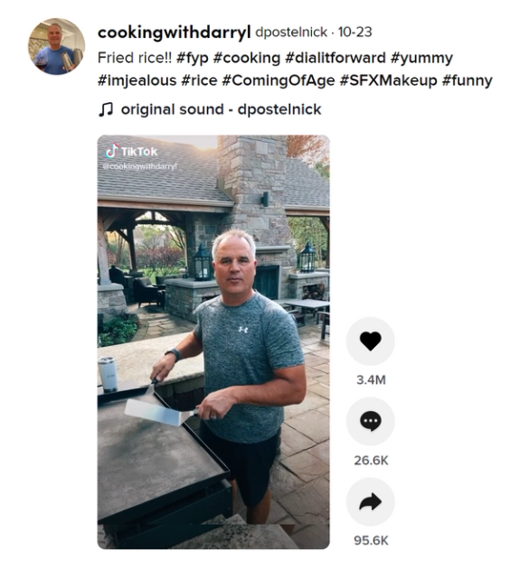Viewport: 520px width, 570px height.
Task: Play the fried rice video thumbnail
Action: click(x=213, y=341)
